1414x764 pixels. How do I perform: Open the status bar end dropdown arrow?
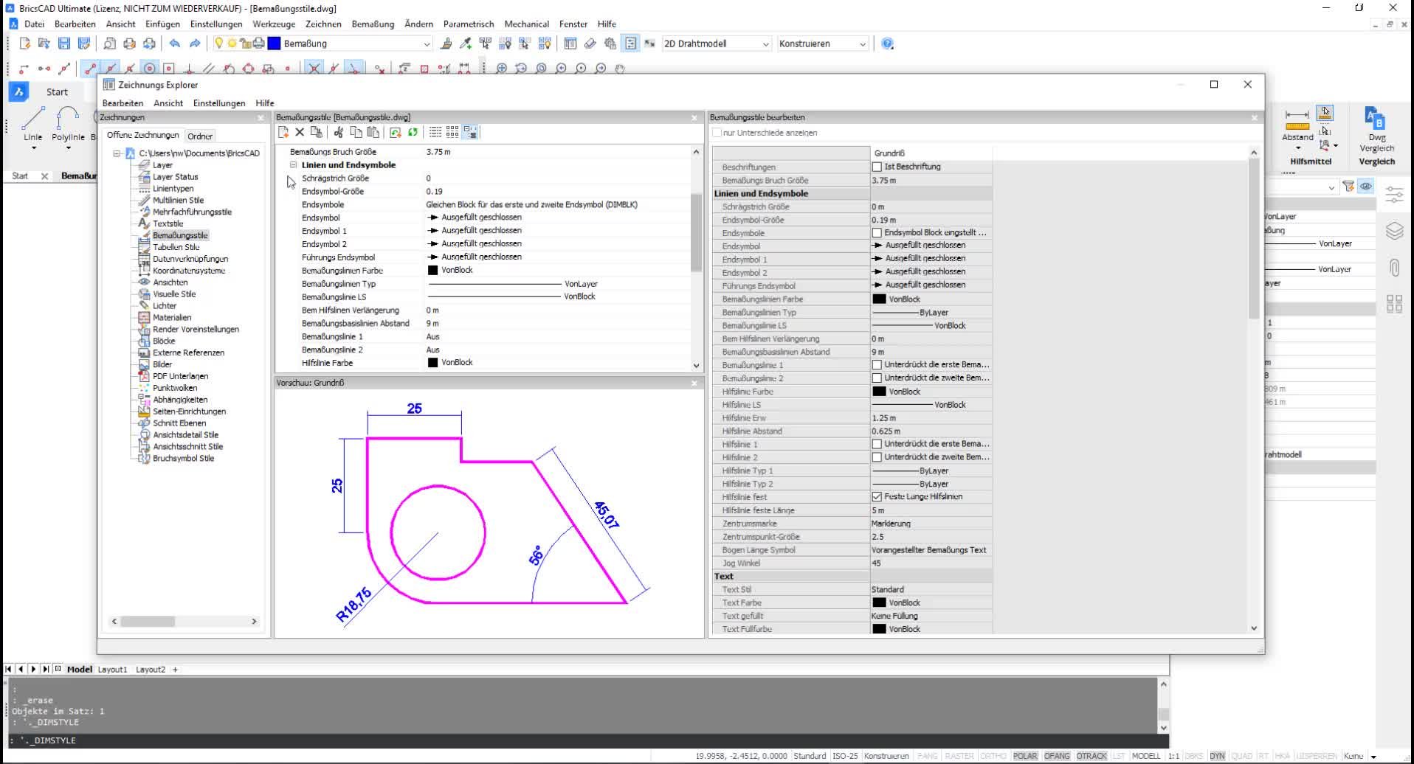[1373, 757]
